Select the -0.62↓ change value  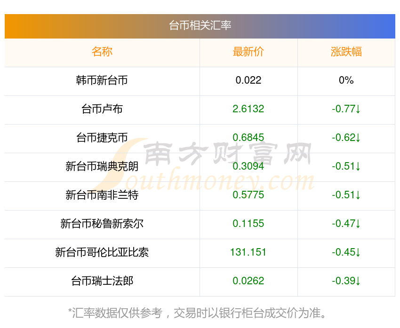click(346, 138)
